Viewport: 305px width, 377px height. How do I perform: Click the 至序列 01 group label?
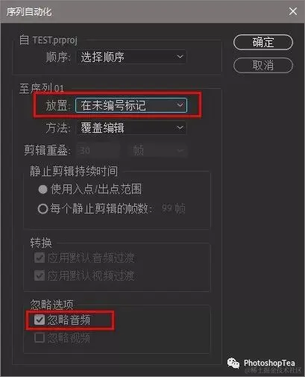(42, 88)
